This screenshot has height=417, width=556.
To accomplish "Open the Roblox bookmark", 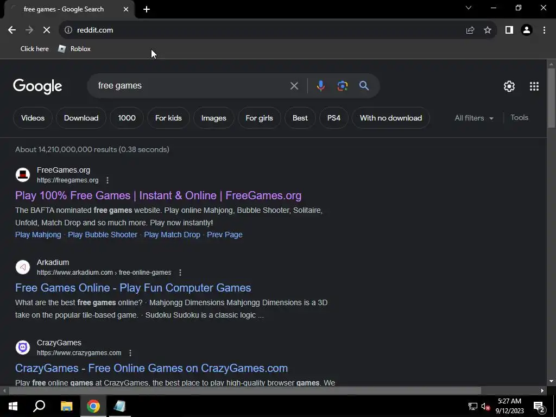I will [74, 48].
